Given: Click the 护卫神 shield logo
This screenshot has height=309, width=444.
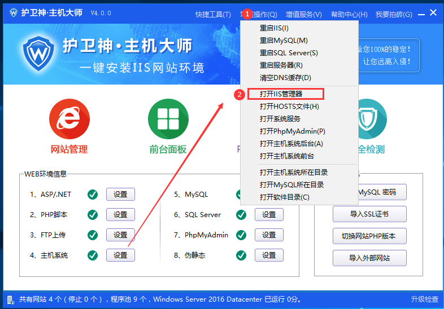Looking at the screenshot, I should pyautogui.click(x=42, y=54).
